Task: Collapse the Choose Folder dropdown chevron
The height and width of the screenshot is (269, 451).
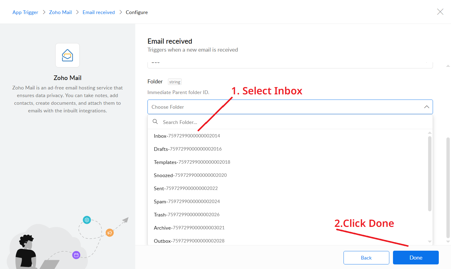Action: (427, 107)
